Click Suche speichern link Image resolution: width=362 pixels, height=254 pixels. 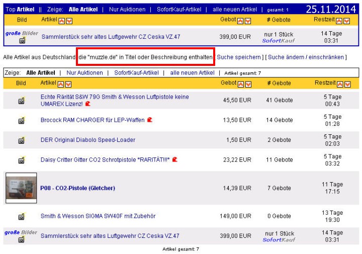(x=239, y=57)
